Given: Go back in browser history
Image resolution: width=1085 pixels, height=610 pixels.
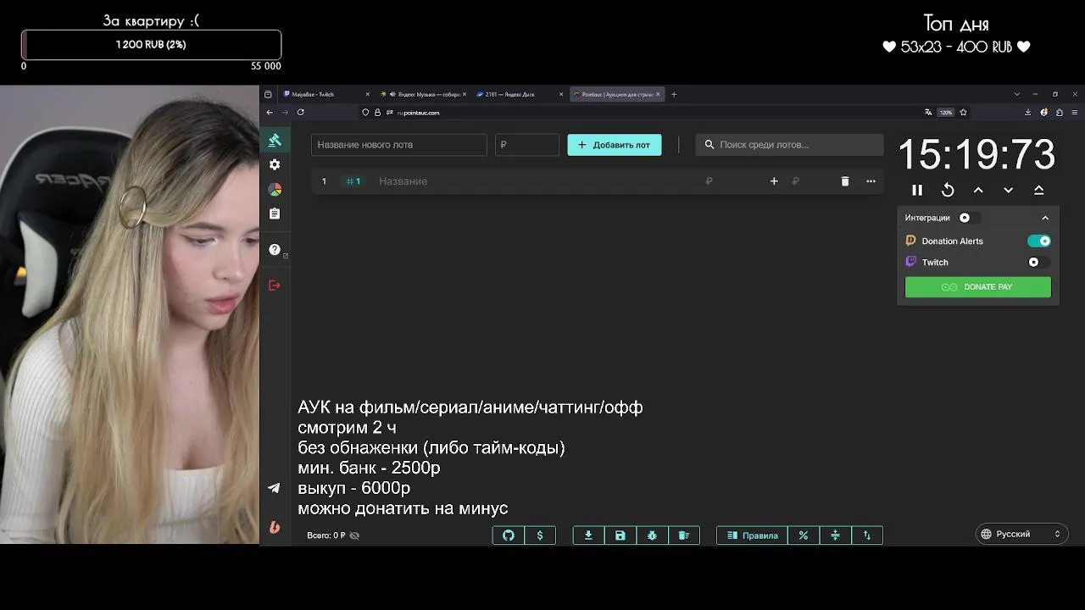Looking at the screenshot, I should click(x=270, y=112).
